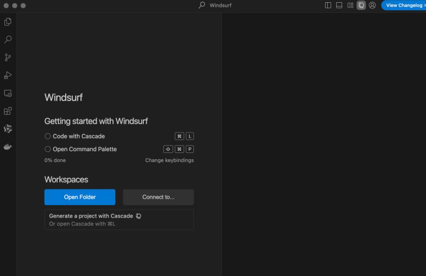Mark 'Code with Cascade' step as done

click(x=48, y=136)
